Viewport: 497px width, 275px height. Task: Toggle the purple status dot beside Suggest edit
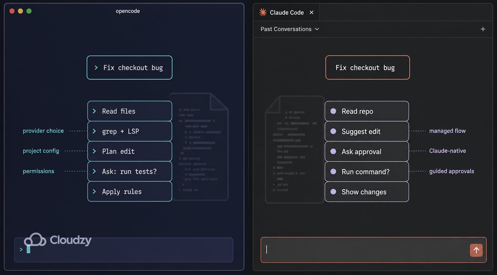(333, 131)
